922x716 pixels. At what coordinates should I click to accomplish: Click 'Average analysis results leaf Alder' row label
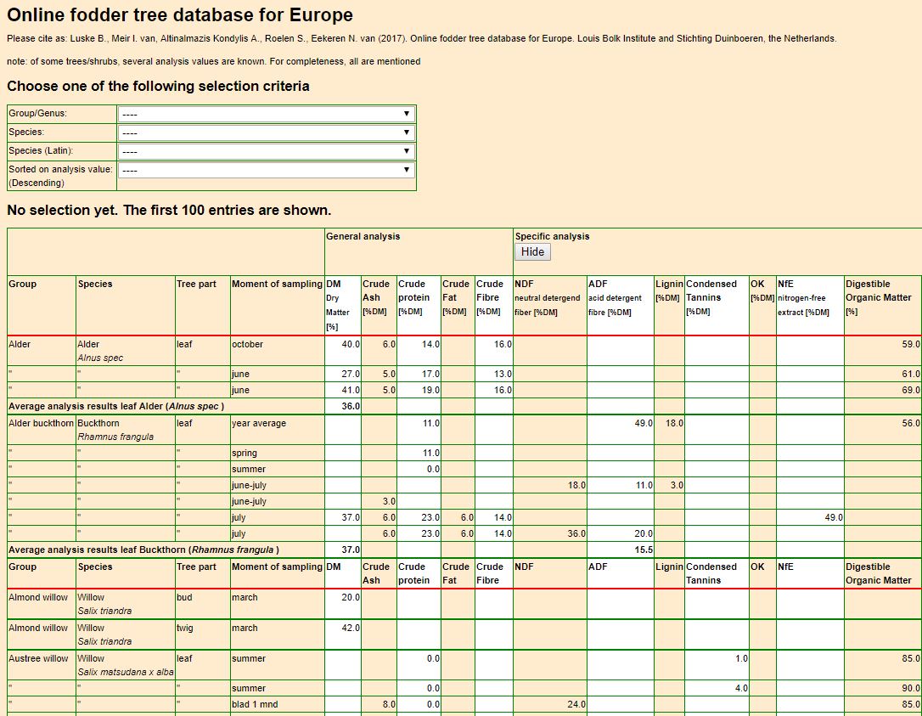pos(116,407)
